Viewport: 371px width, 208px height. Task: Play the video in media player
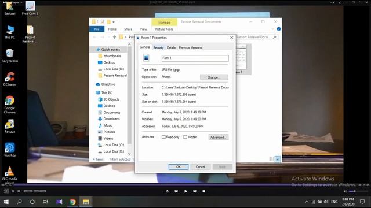click(185, 191)
